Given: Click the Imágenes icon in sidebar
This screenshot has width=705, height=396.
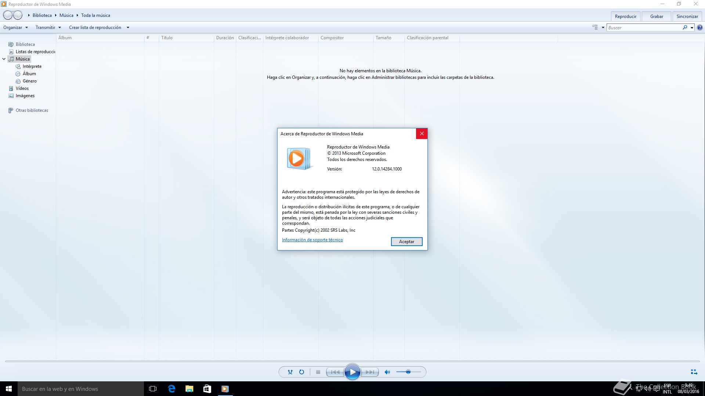Looking at the screenshot, I should [x=11, y=96].
